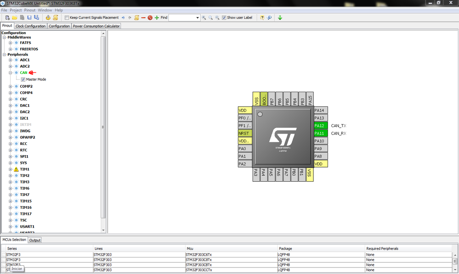Image resolution: width=459 pixels, height=274 pixels.
Task: Open the Find dropdown arrow
Action: [198, 17]
